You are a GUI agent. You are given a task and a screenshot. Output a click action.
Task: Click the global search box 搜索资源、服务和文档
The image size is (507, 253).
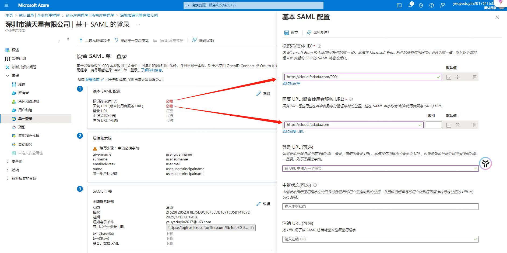(253, 5)
